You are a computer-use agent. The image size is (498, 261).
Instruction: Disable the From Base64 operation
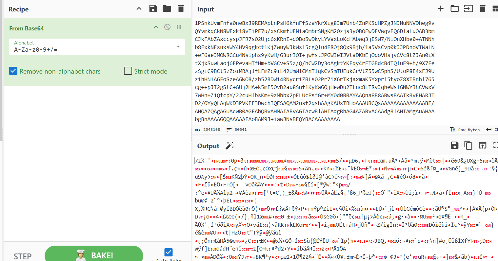(x=167, y=27)
